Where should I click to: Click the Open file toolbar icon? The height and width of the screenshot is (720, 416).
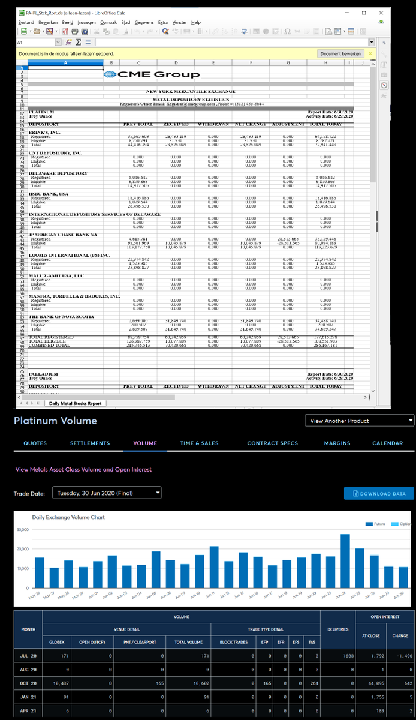click(37, 31)
